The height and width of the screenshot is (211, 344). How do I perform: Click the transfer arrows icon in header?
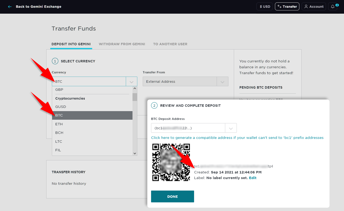[279, 7]
